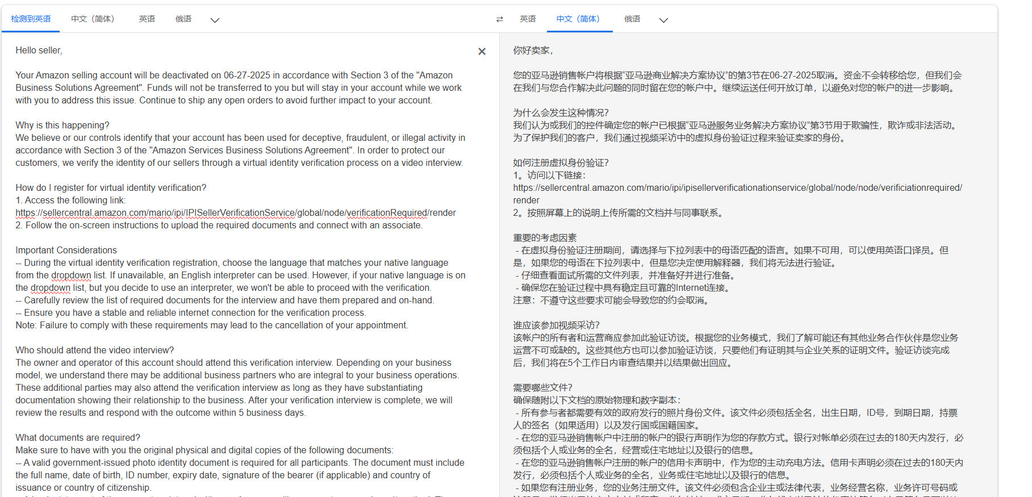Image resolution: width=1032 pixels, height=497 pixels.
Task: Click 谁应该参加视频采访? in translation
Action: [x=556, y=325]
